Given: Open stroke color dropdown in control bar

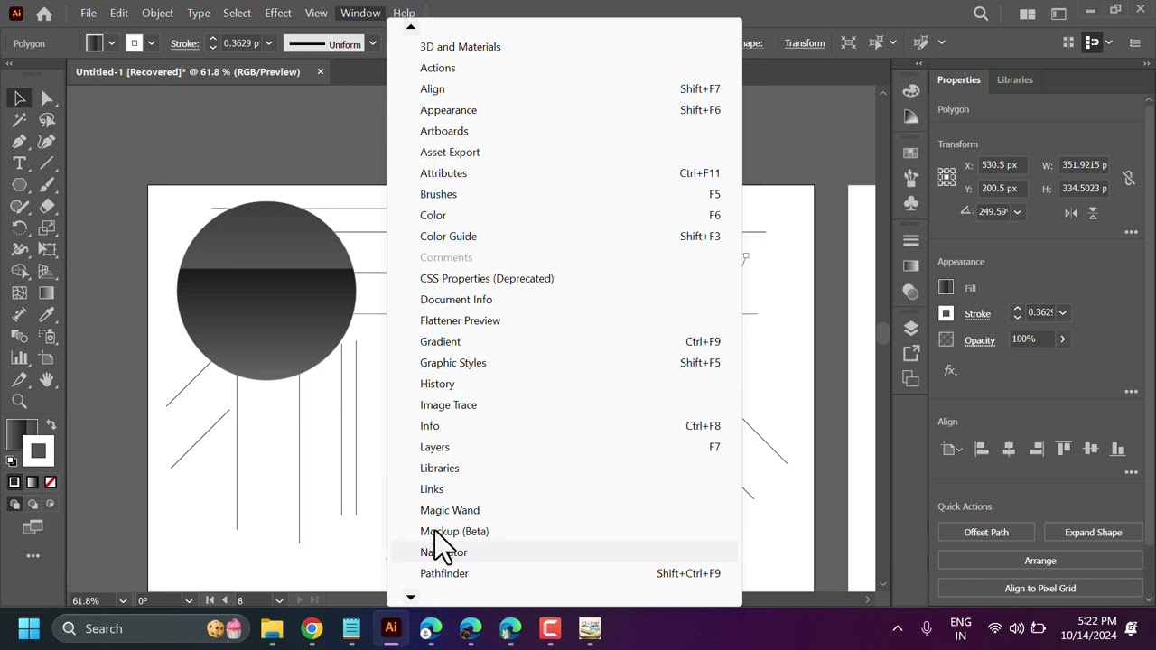Looking at the screenshot, I should point(152,43).
